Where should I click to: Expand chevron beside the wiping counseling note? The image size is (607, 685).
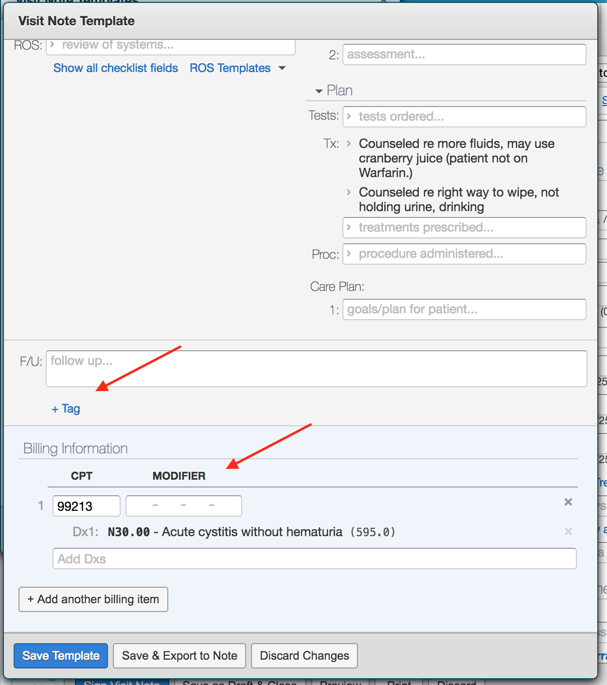[x=349, y=192]
